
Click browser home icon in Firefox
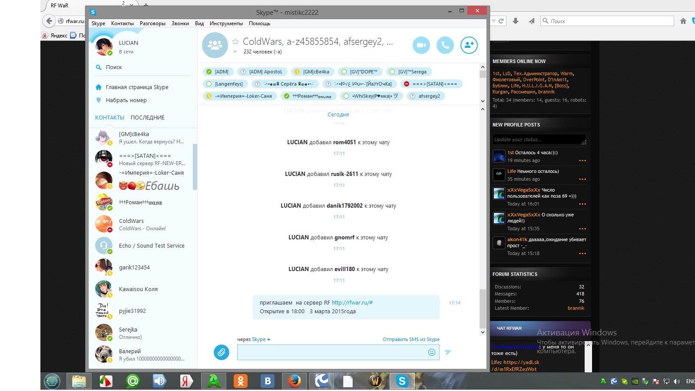683,21
